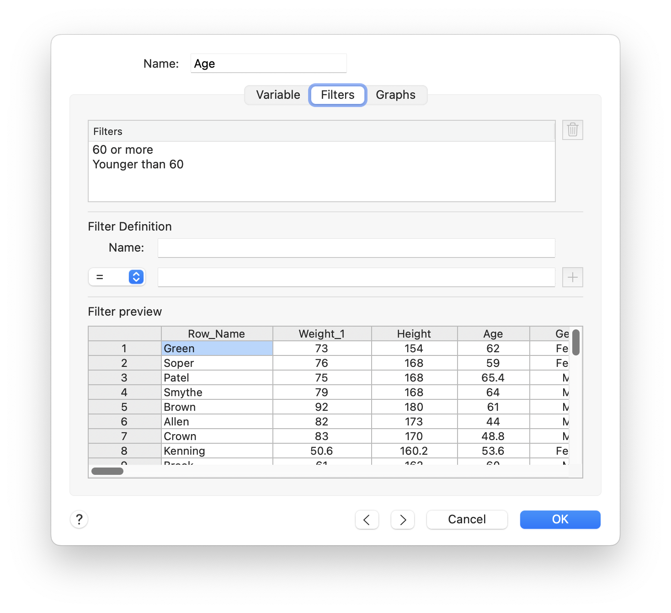This screenshot has height=613, width=671.
Task: Delete the selected filter using trash icon
Action: click(x=572, y=130)
